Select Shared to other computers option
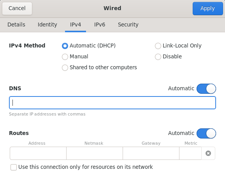This screenshot has height=184, width=225. coord(65,68)
